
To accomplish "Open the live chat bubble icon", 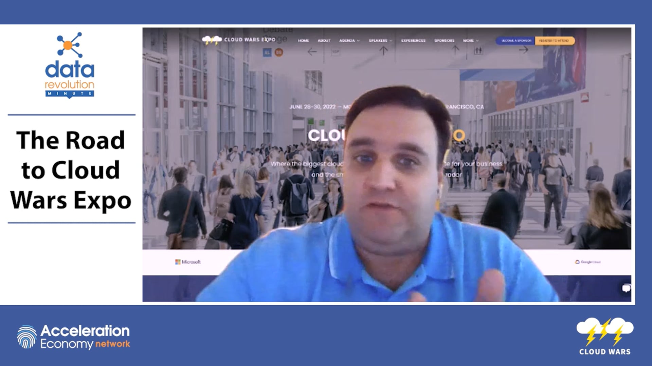I will (x=626, y=288).
